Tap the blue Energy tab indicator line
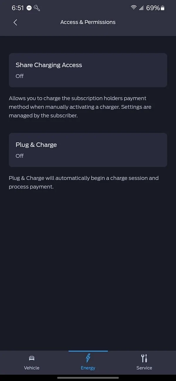Screen dimensions: 176x381 pos(88,350)
